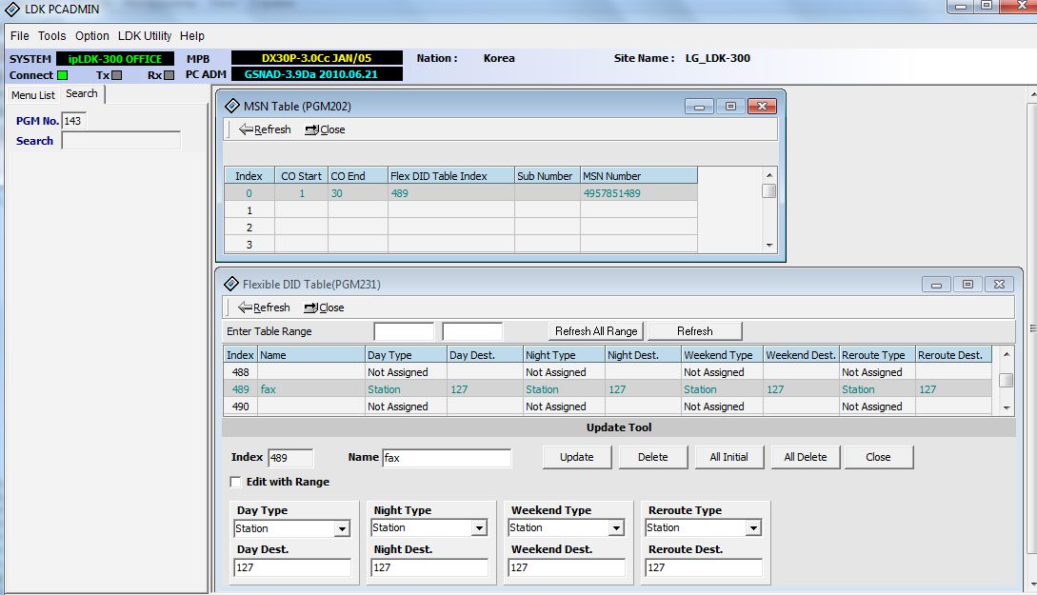Click Refresh icon in MSN Table toolbar

coord(246,129)
